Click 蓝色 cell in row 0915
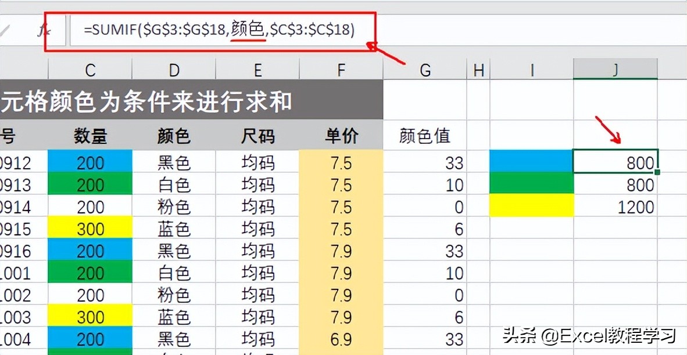Image resolution: width=687 pixels, height=355 pixels. 174,229
